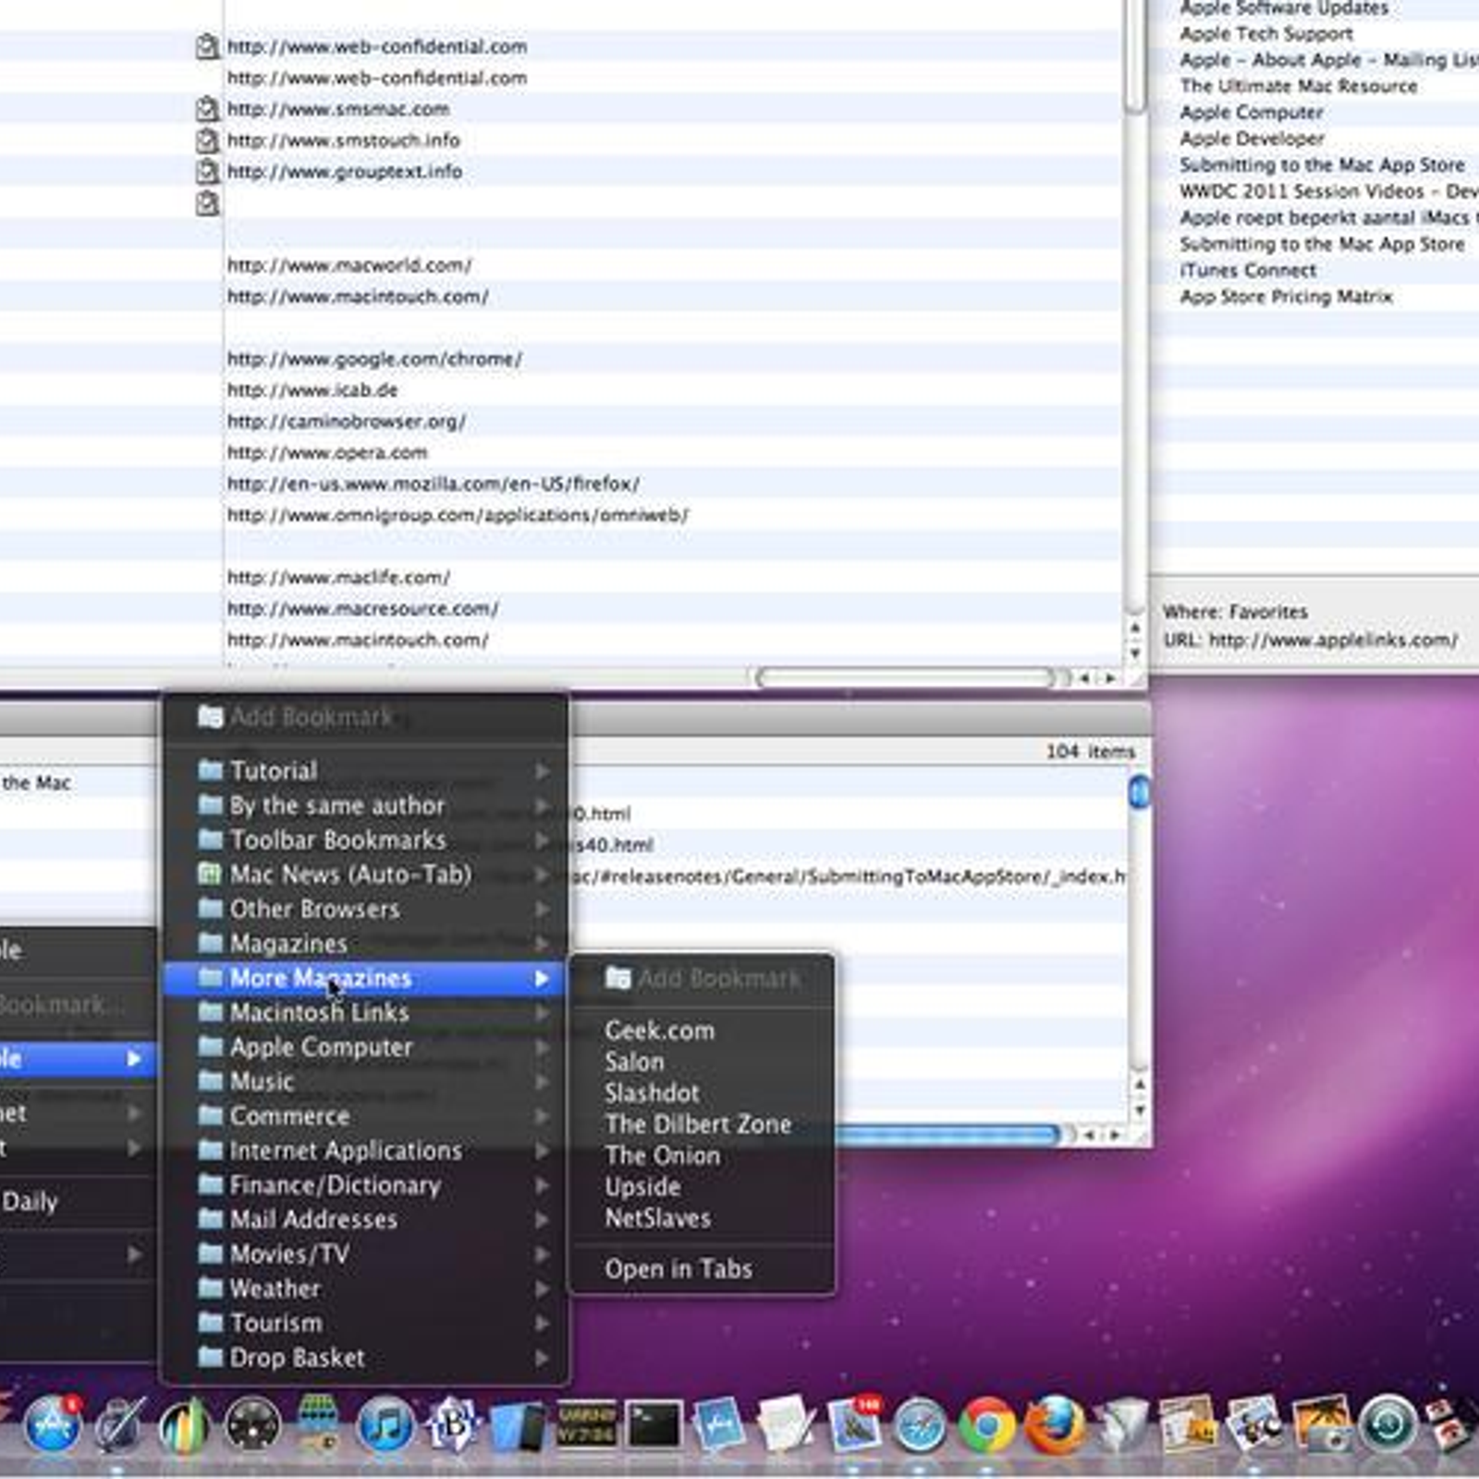The width and height of the screenshot is (1479, 1479).
Task: Open Terminal from the dock
Action: click(654, 1424)
